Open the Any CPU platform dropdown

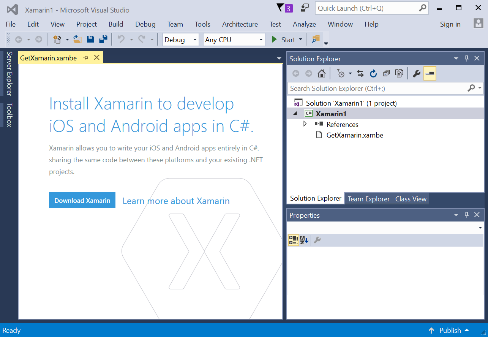tap(261, 40)
